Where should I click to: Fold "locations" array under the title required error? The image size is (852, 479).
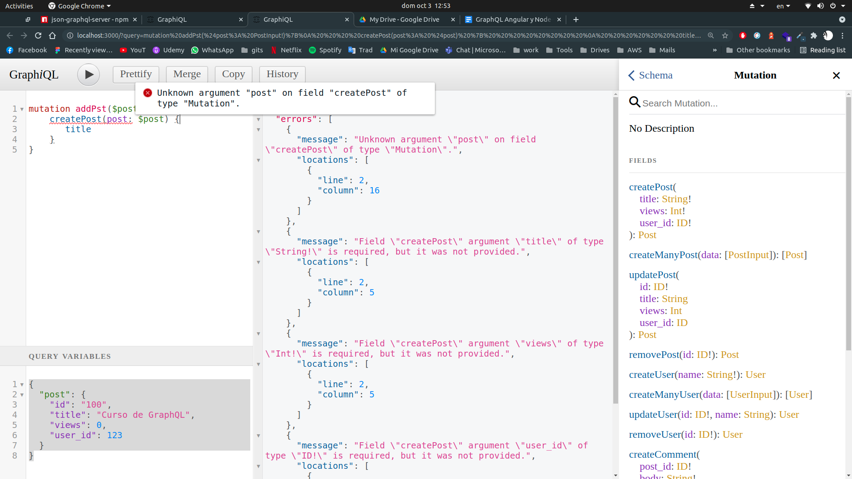tap(258, 262)
